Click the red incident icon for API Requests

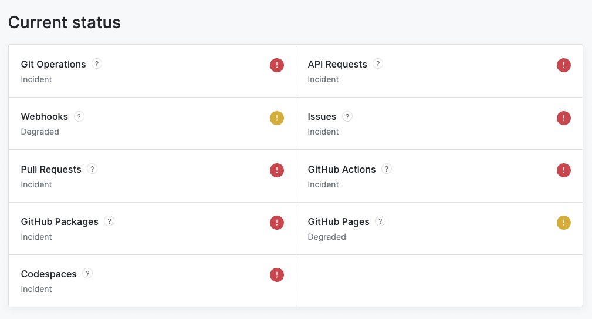coord(564,65)
